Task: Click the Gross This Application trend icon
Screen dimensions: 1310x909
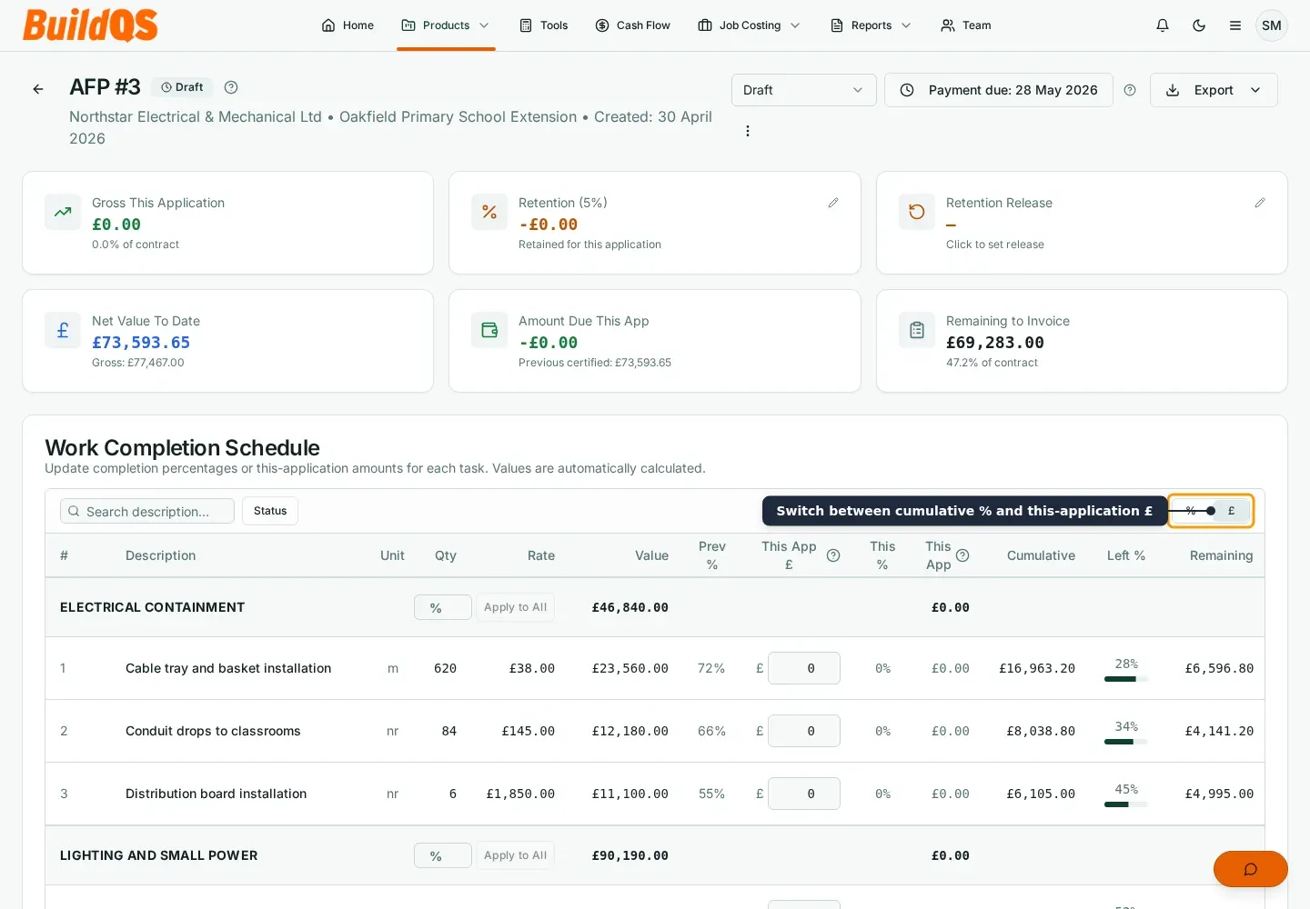Action: coord(63,212)
